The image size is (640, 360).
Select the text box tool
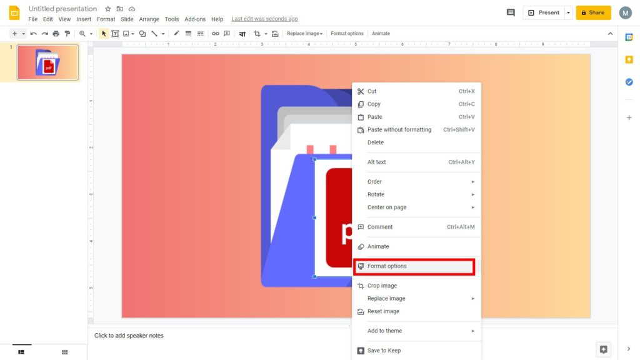[115, 34]
